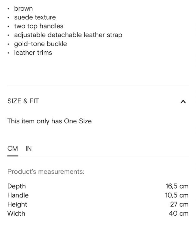Click 'This item only has One Size' text
This screenshot has width=196, height=226.
coord(49,121)
